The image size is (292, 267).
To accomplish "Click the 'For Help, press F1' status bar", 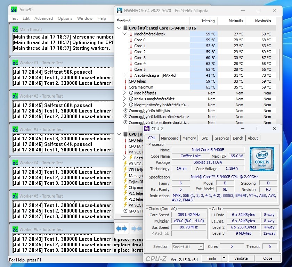I will (x=25, y=260).
